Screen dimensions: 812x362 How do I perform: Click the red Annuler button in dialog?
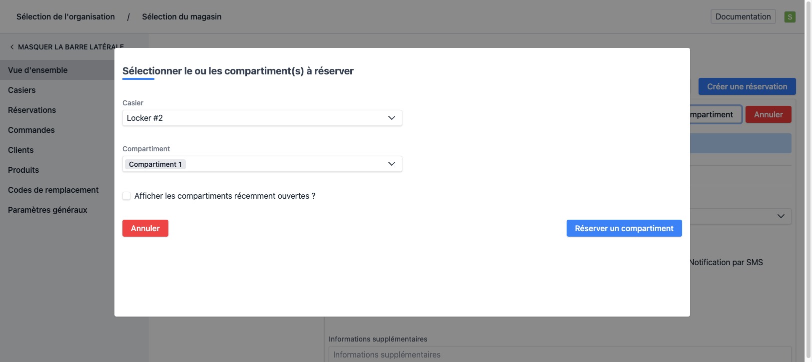tap(145, 228)
